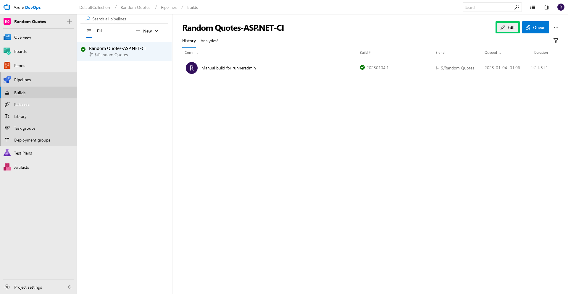Image resolution: width=568 pixels, height=294 pixels.
Task: Open the work items list icon in header
Action: pyautogui.click(x=532, y=7)
